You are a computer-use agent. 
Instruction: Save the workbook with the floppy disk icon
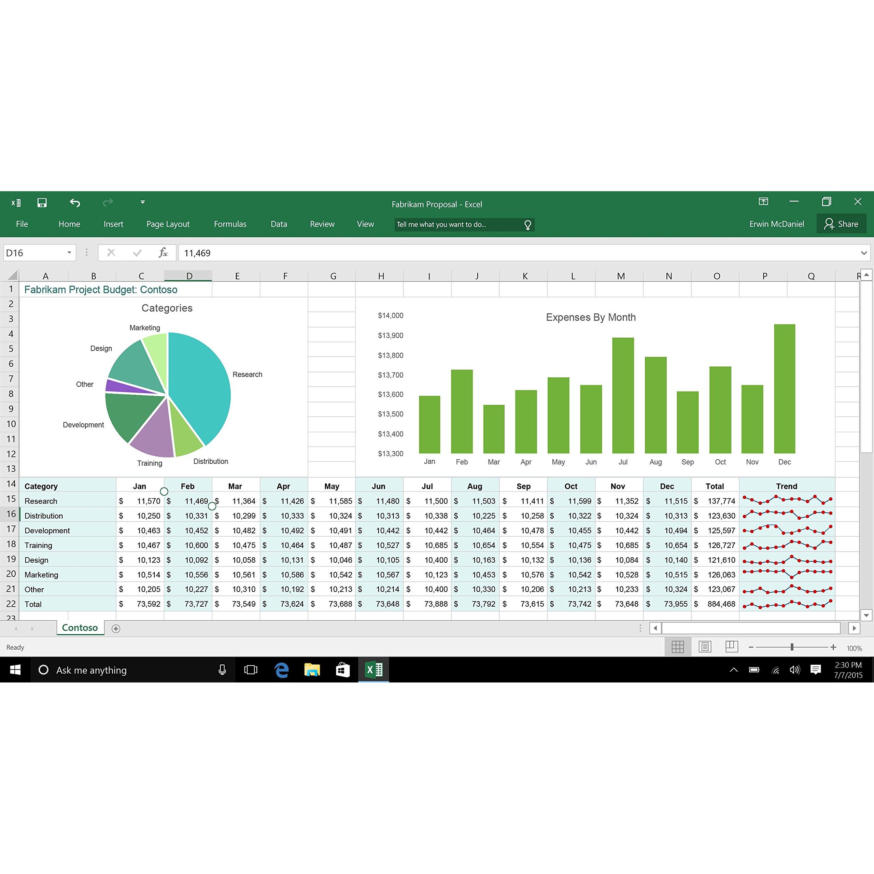pos(42,203)
